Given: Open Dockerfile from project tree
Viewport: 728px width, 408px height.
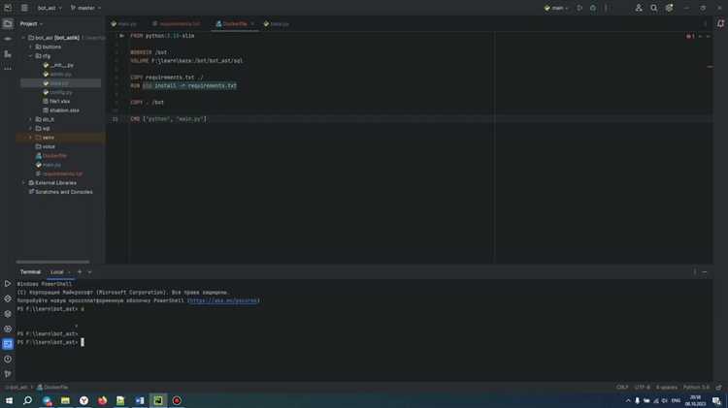Looking at the screenshot, I should point(51,156).
